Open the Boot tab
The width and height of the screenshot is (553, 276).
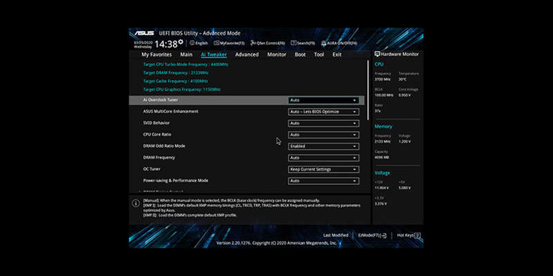(x=300, y=55)
